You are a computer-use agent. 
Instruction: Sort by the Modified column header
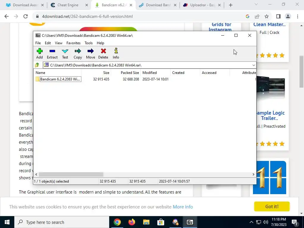156,73
